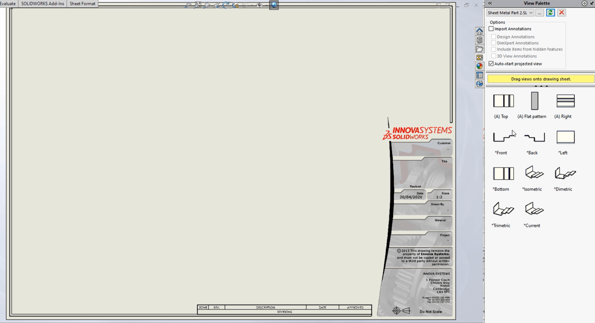Click the Rotate View icon
The height and width of the screenshot is (323, 595).
(x=226, y=5)
